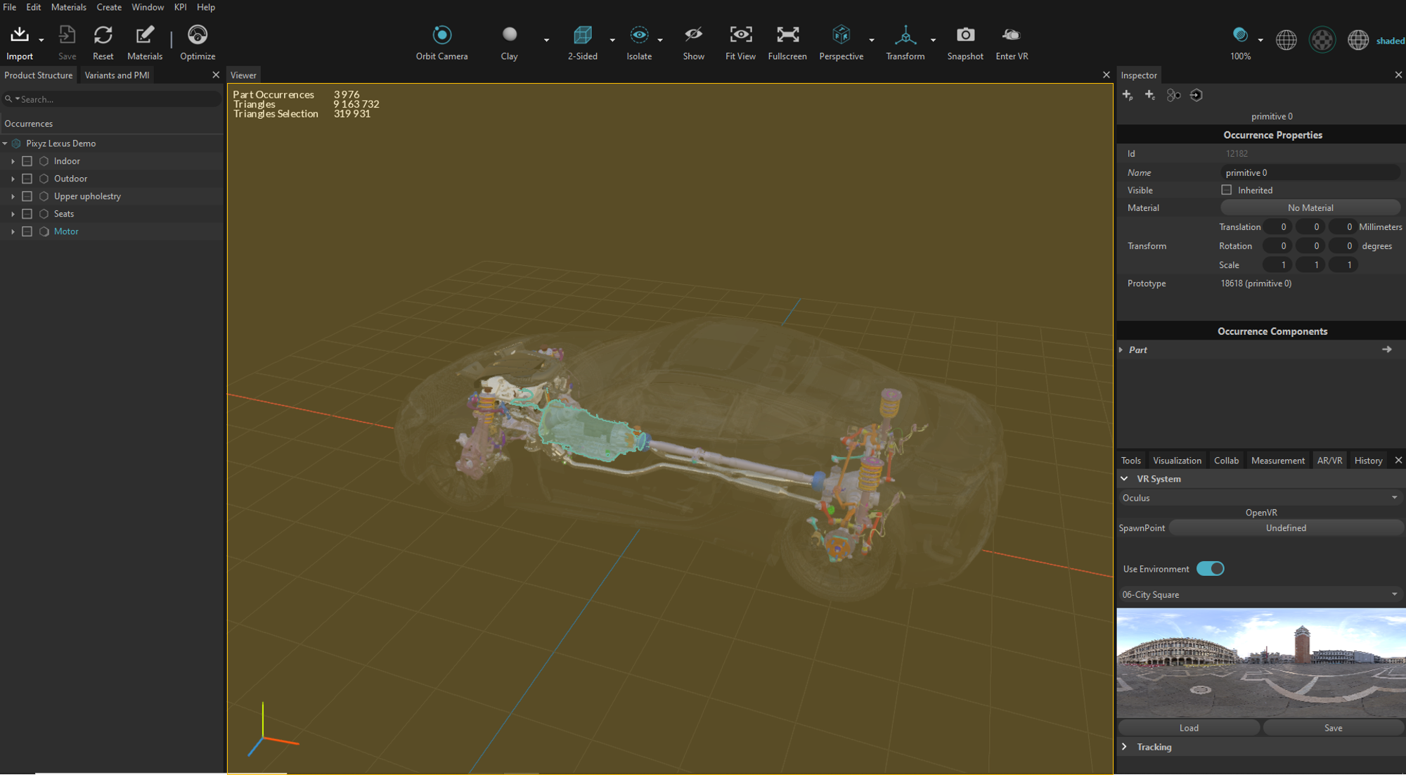The height and width of the screenshot is (775, 1406).
Task: Take a Snapshot with the camera icon
Action: point(965,35)
